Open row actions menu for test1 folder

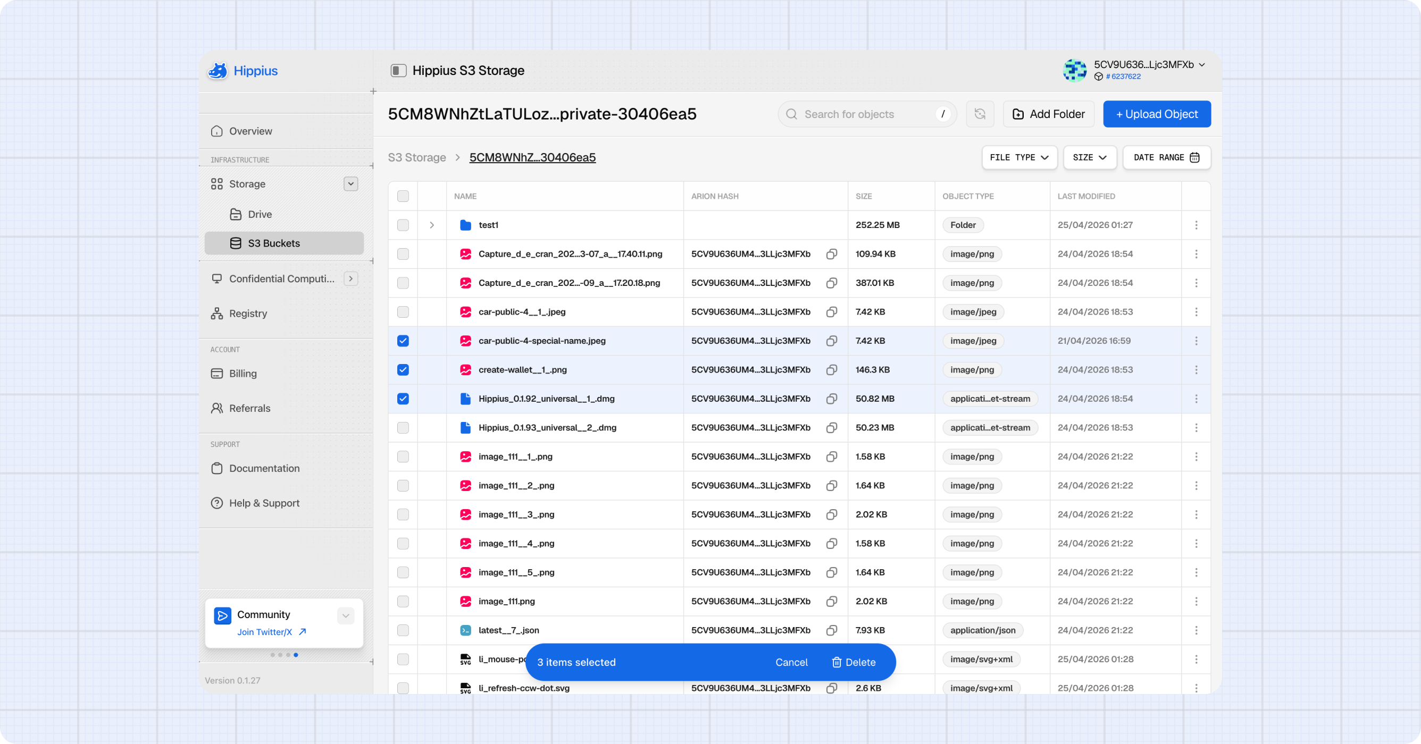pyautogui.click(x=1196, y=225)
